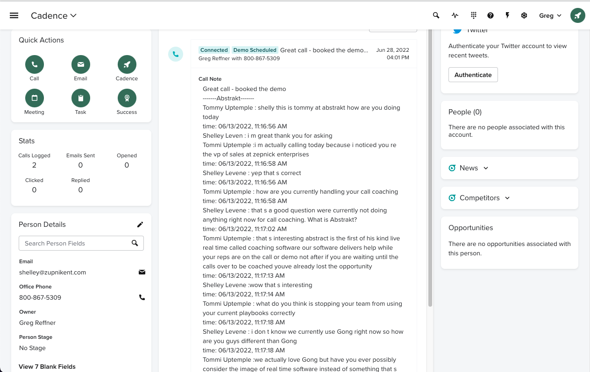Image resolution: width=590 pixels, height=372 pixels.
Task: Open the activity pulse icon in header
Action: (x=455, y=15)
